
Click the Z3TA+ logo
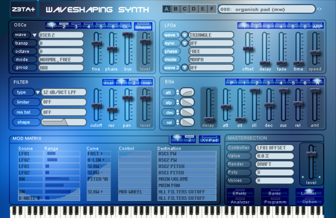(23, 9)
